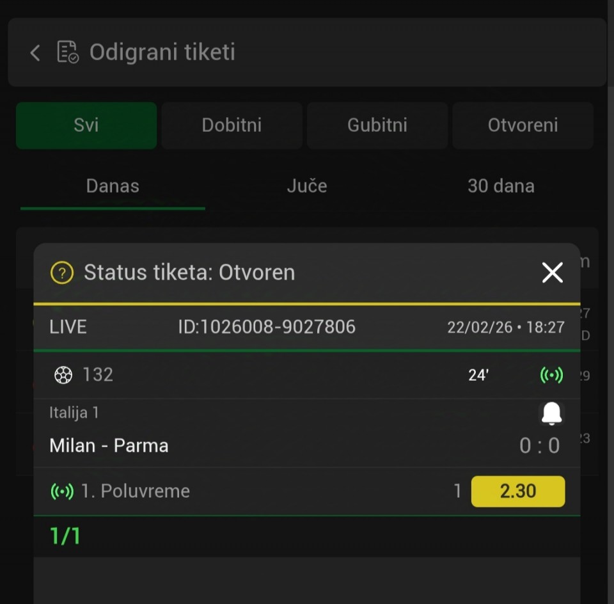614x604 pixels.
Task: Switch to the Dobitni tab
Action: pos(232,125)
